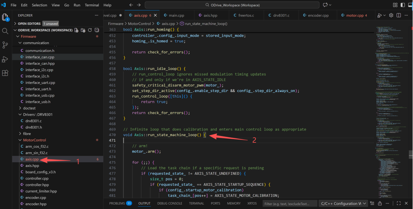Click the output Filter text field
Screen dimensions: 413x209
point(290,203)
